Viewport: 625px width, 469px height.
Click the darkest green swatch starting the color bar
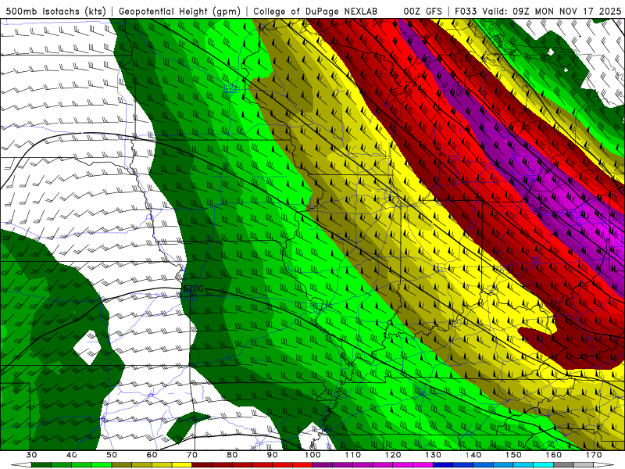[41, 465]
